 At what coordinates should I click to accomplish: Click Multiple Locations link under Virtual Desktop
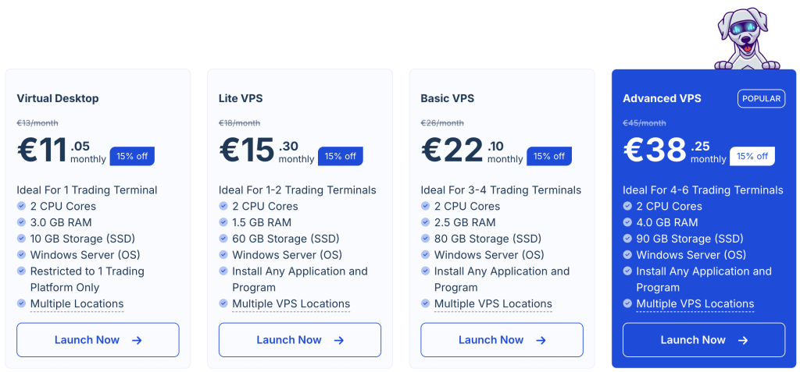click(x=77, y=304)
